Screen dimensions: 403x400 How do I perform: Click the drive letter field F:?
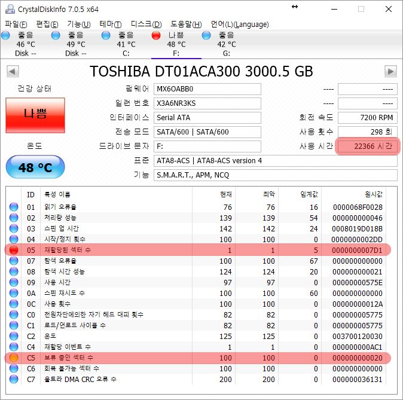(x=207, y=146)
